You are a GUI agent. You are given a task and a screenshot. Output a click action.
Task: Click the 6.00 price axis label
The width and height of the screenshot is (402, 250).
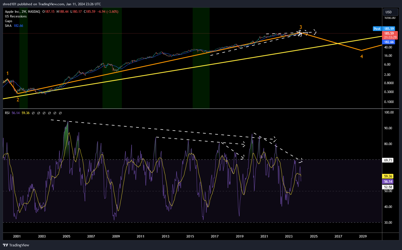[x=387, y=65]
